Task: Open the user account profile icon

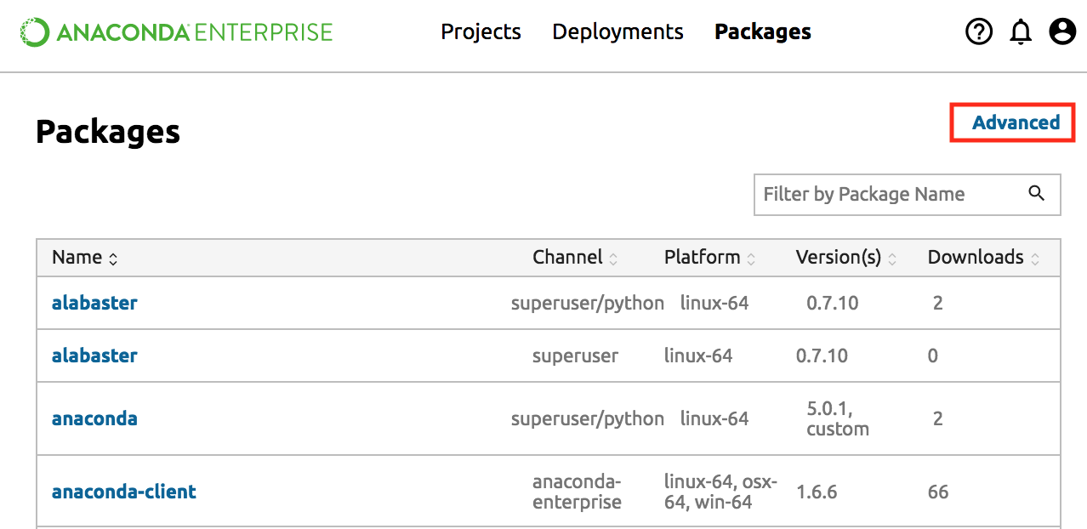Action: pyautogui.click(x=1062, y=32)
